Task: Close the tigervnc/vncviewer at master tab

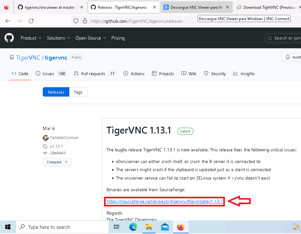Action: [x=82, y=7]
